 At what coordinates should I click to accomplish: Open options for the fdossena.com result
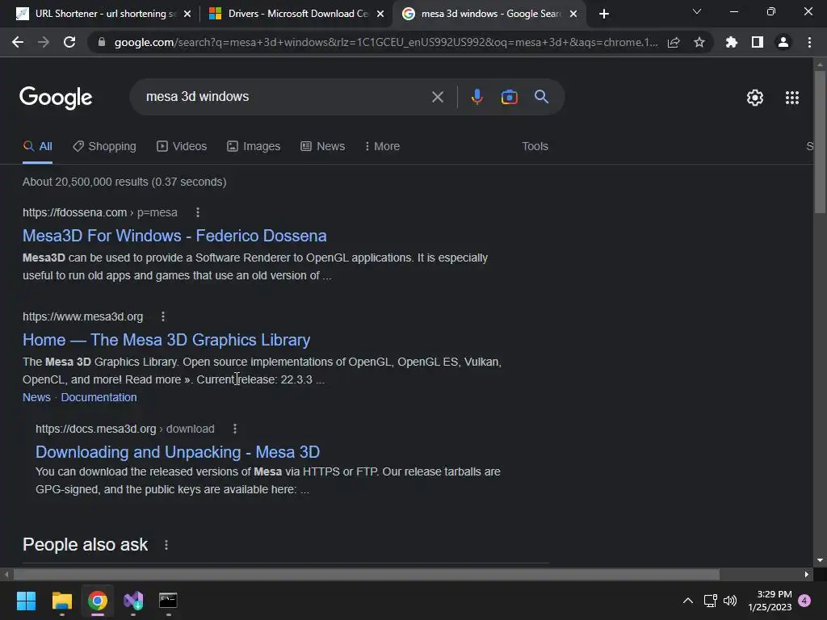coord(198,212)
